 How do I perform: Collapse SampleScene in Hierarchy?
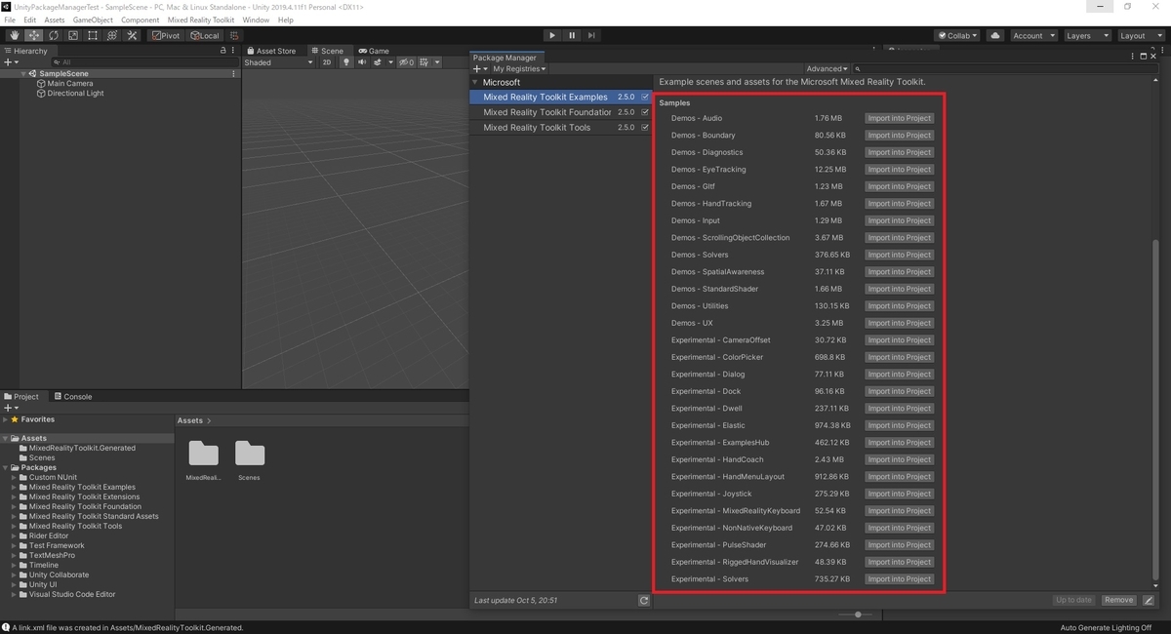[x=24, y=74]
